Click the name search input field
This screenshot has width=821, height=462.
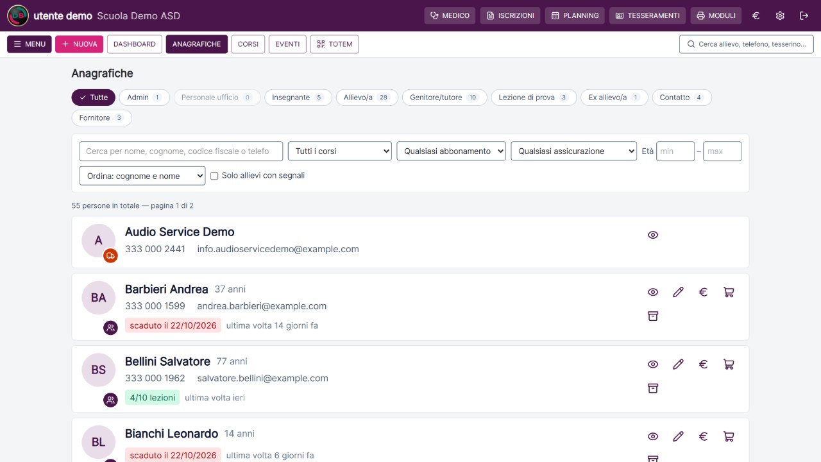[x=181, y=151]
